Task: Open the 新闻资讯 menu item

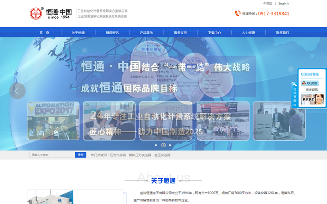Action: [112, 33]
